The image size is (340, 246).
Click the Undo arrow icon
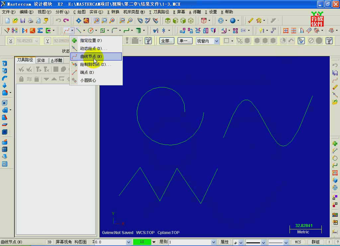click(58, 21)
